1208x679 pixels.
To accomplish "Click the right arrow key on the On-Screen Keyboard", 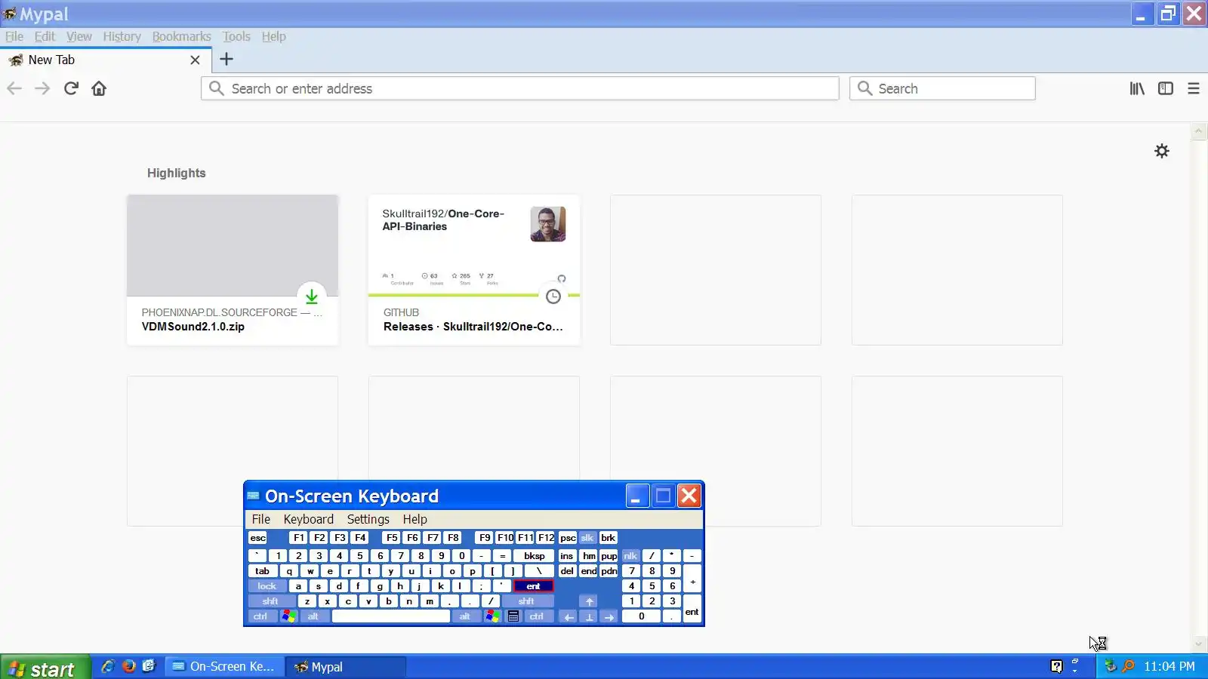I will coord(609,616).
